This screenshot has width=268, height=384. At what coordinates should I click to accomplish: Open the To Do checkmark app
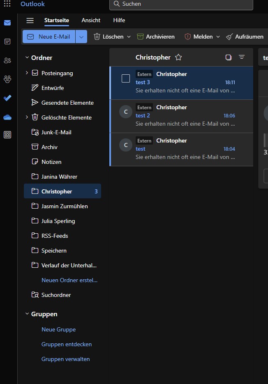coord(7,98)
